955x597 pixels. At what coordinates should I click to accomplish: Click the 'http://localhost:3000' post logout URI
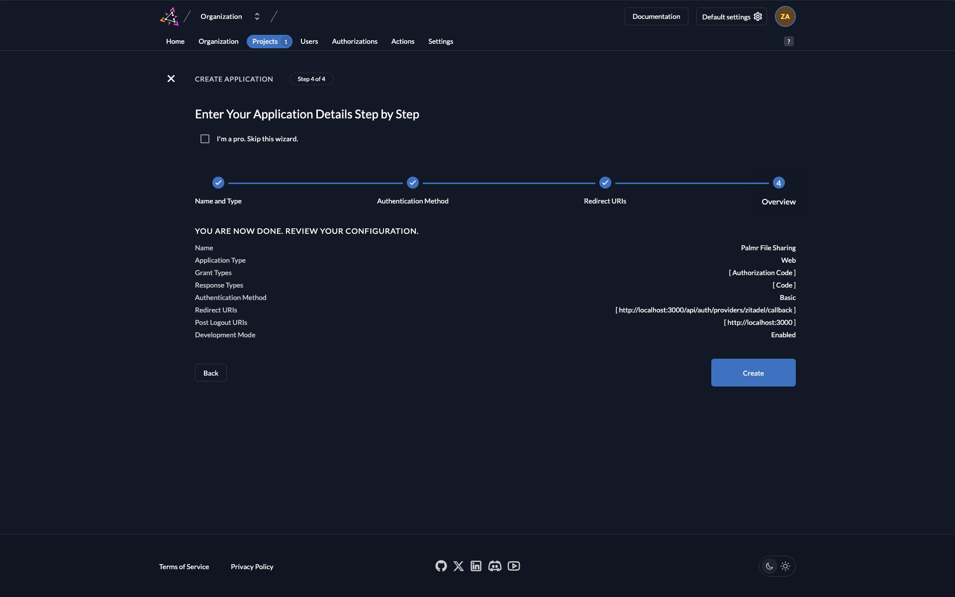click(760, 322)
